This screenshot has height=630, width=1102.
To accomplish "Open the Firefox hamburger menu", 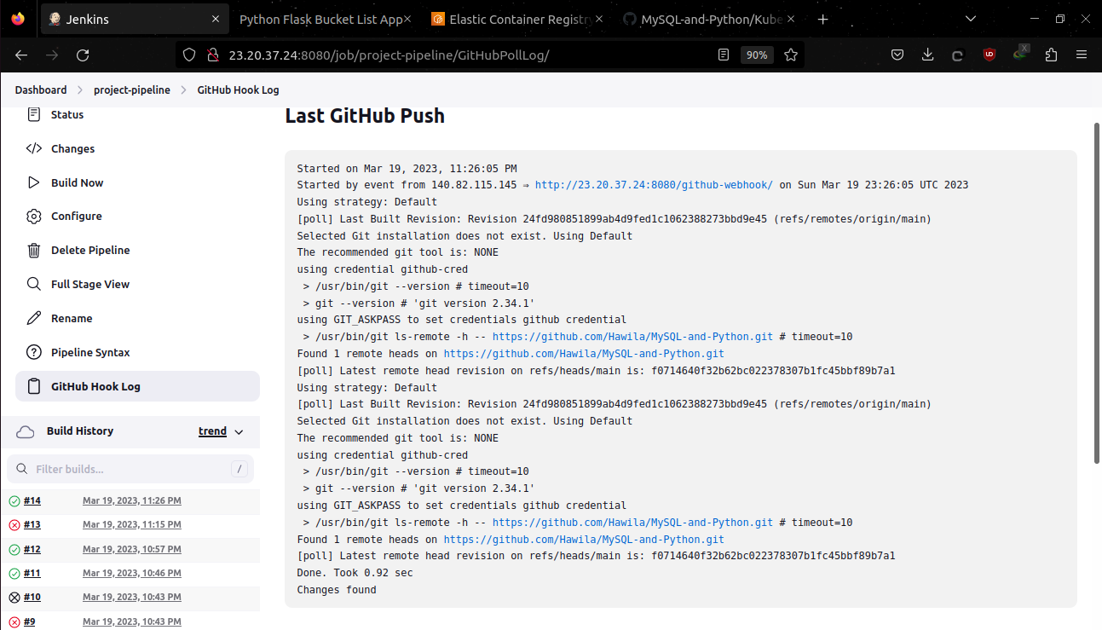I will [x=1081, y=54].
